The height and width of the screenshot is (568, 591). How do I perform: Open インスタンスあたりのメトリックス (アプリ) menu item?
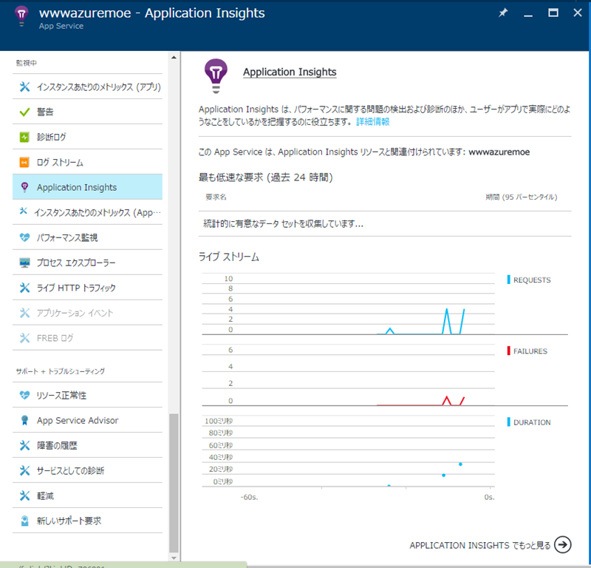coord(87,87)
